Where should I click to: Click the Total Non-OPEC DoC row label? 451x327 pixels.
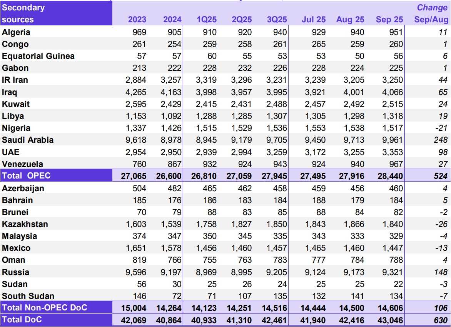(44, 308)
